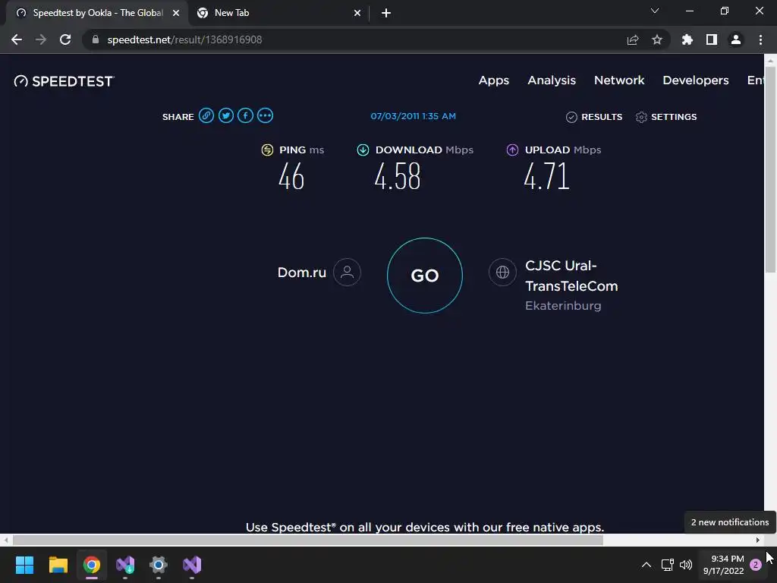Open the Chrome extensions puzzle icon

point(687,39)
